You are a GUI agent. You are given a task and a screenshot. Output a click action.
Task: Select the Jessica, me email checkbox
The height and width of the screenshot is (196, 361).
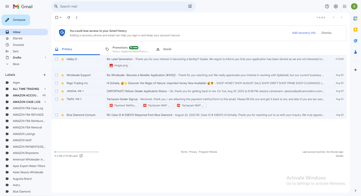click(x=57, y=91)
